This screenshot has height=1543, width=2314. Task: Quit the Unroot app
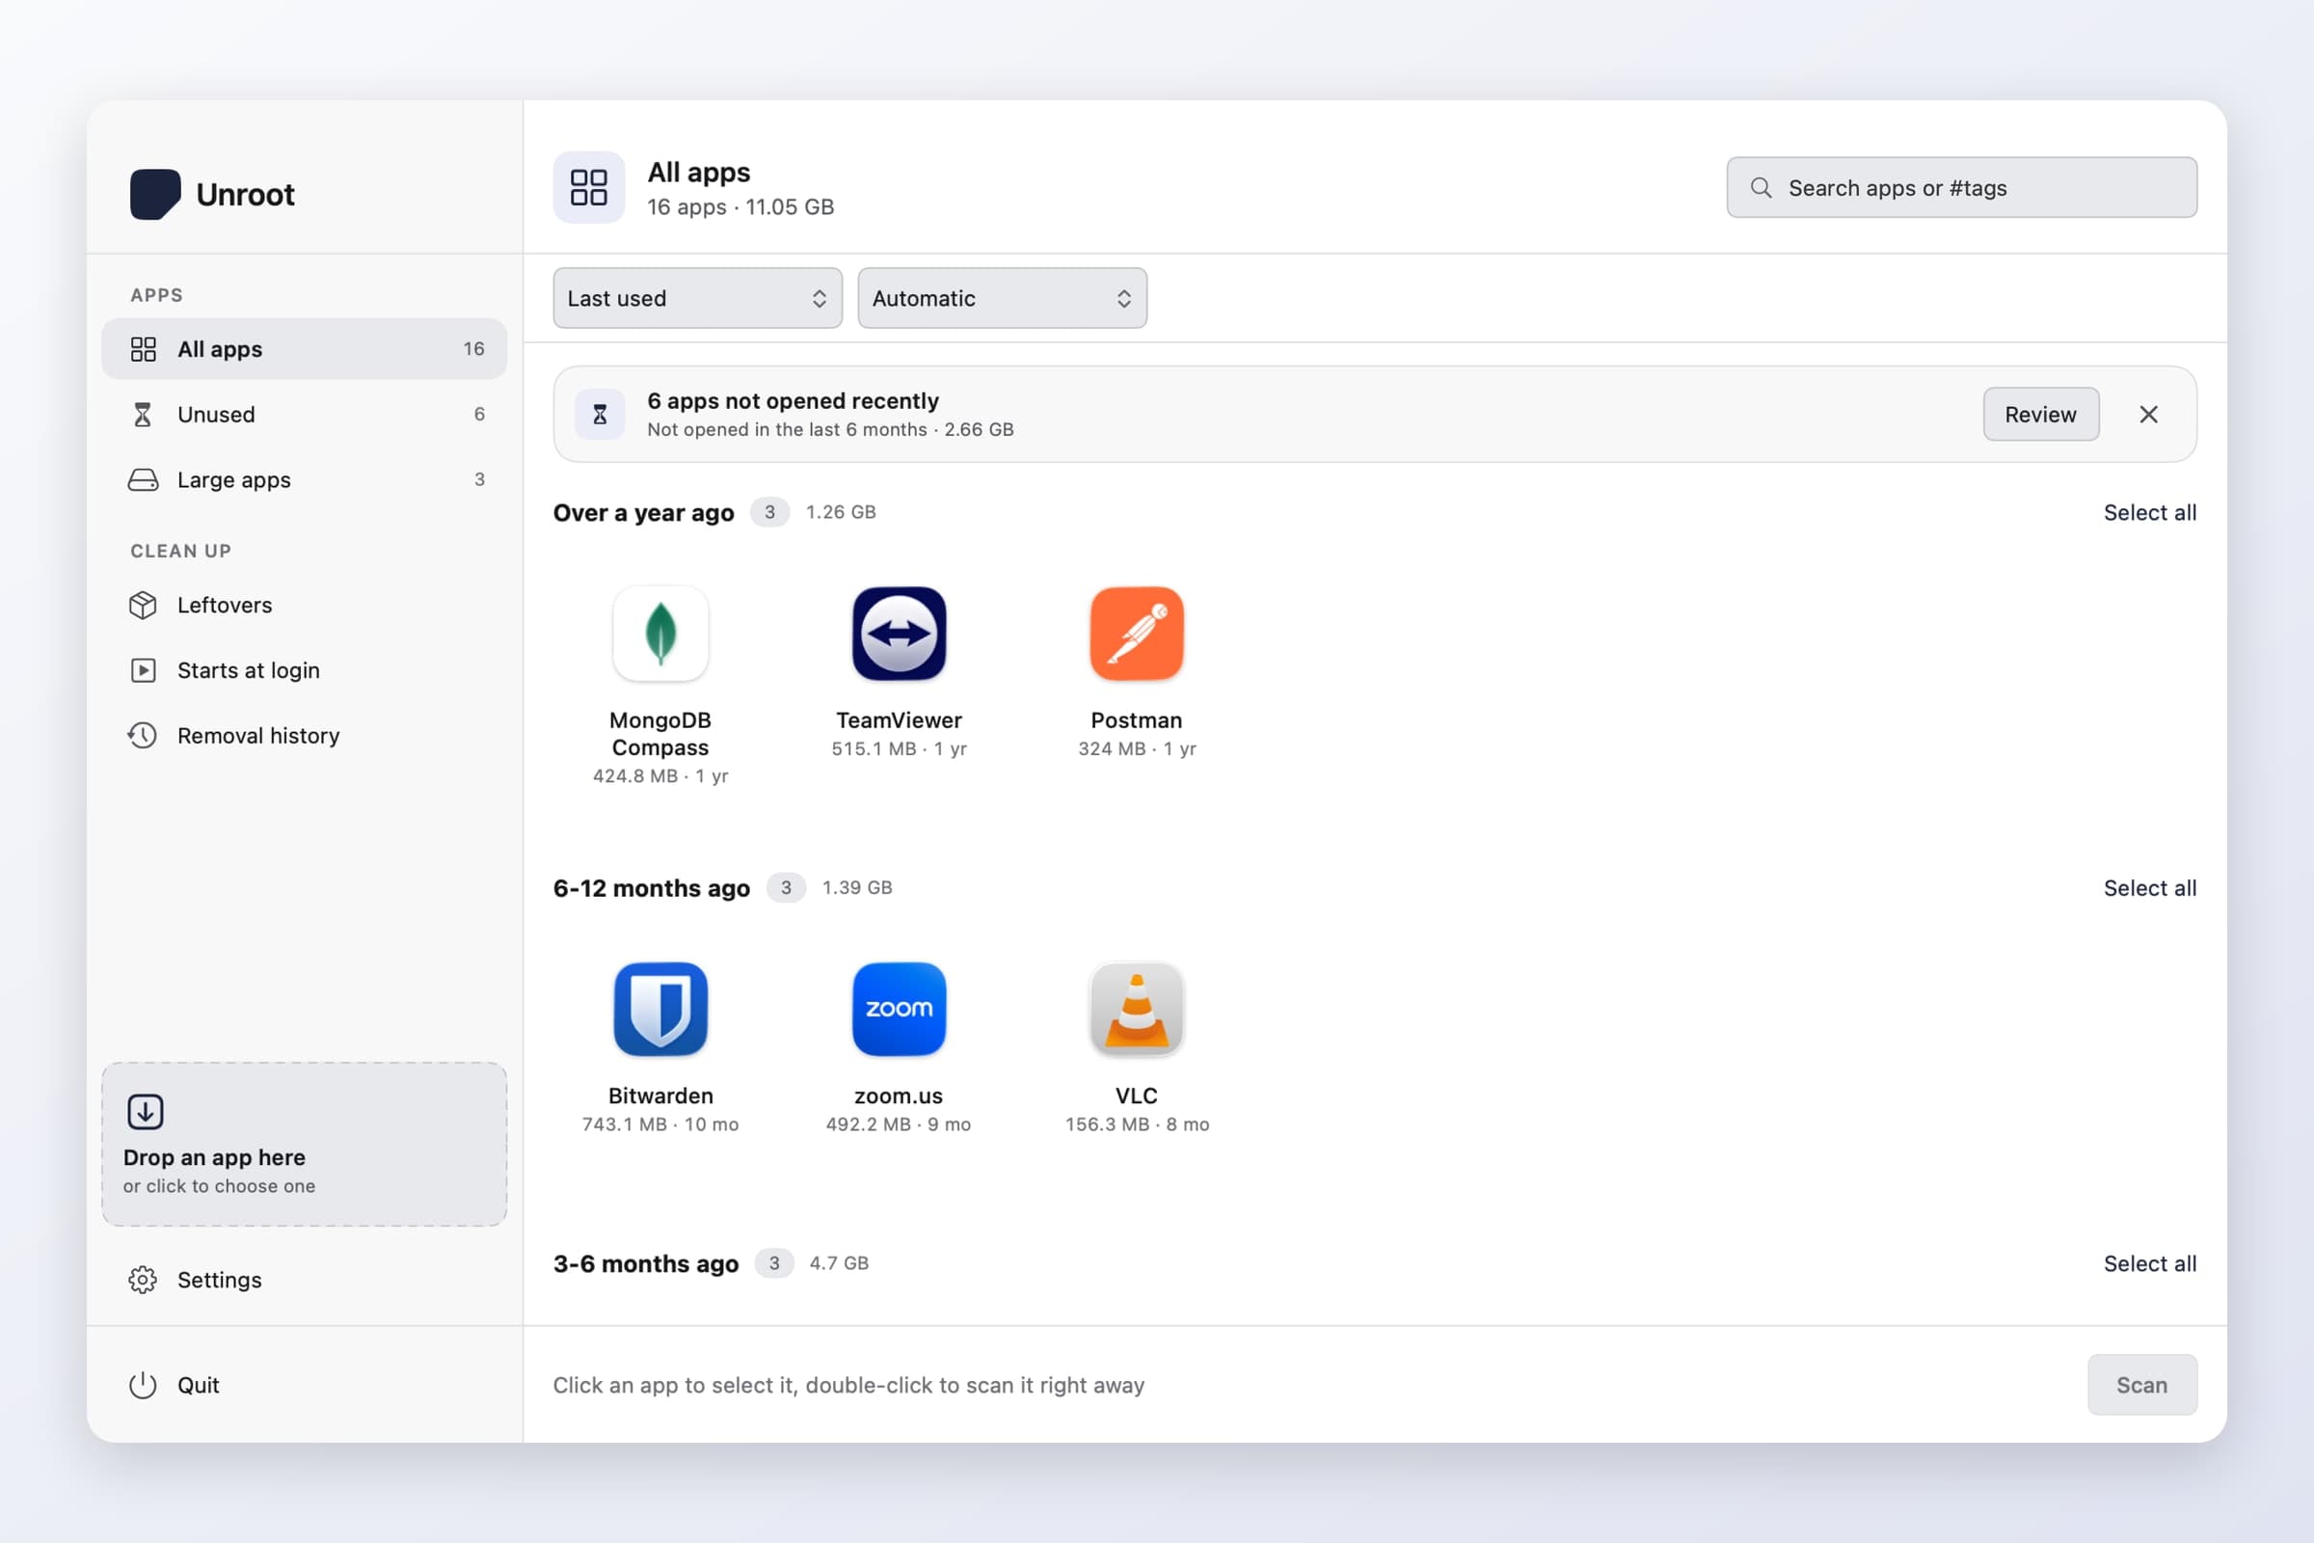[x=304, y=1385]
